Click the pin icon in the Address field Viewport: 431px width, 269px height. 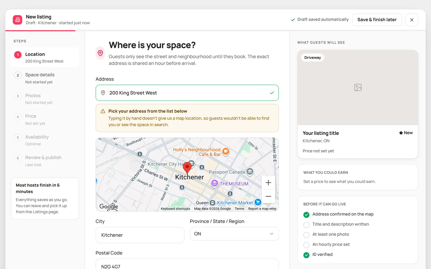point(103,93)
